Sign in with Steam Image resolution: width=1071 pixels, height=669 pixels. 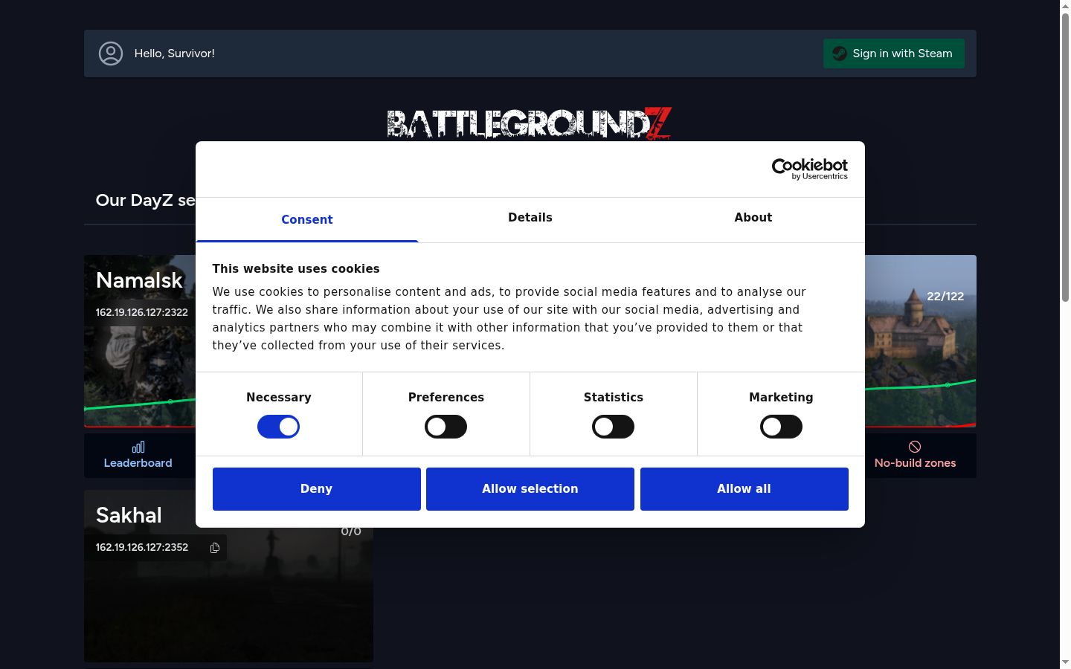coord(894,54)
